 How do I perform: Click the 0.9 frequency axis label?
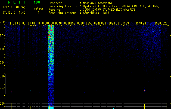2,63
